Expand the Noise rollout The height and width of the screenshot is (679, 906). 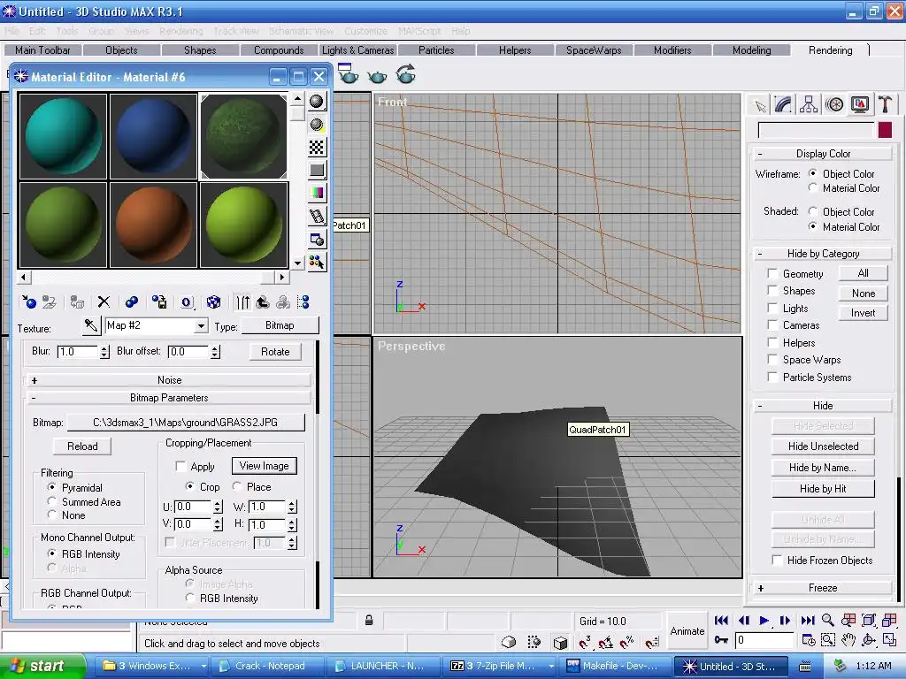[169, 380]
